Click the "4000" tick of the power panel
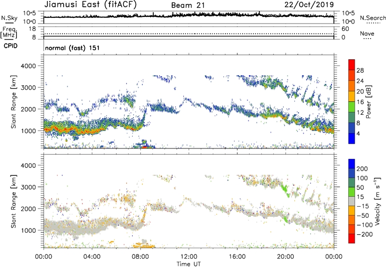Image resolution: width=386 pixels, height=267 pixels. 28,66
